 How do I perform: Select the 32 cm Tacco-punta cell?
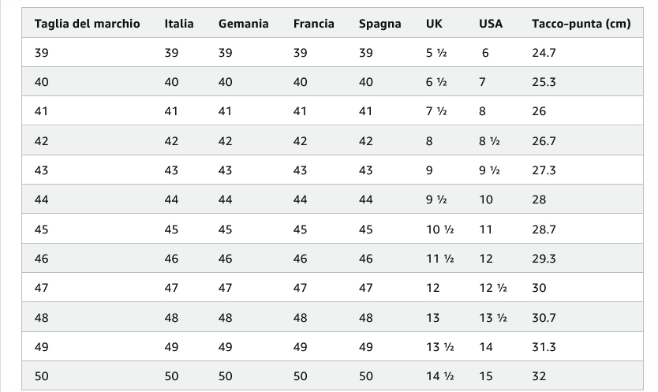point(539,376)
